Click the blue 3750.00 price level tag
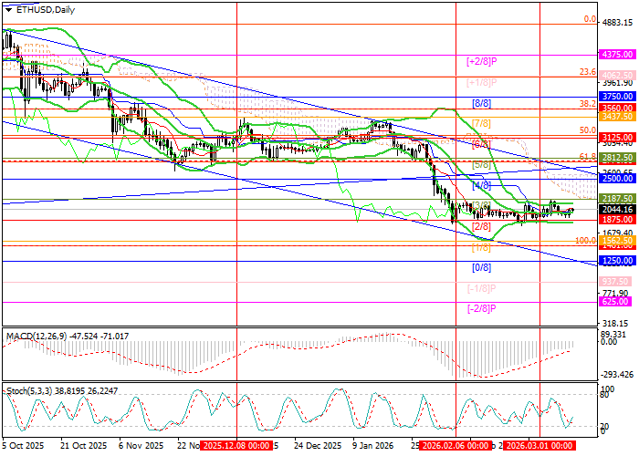Viewport: 639px width, 456px height. pyautogui.click(x=618, y=96)
